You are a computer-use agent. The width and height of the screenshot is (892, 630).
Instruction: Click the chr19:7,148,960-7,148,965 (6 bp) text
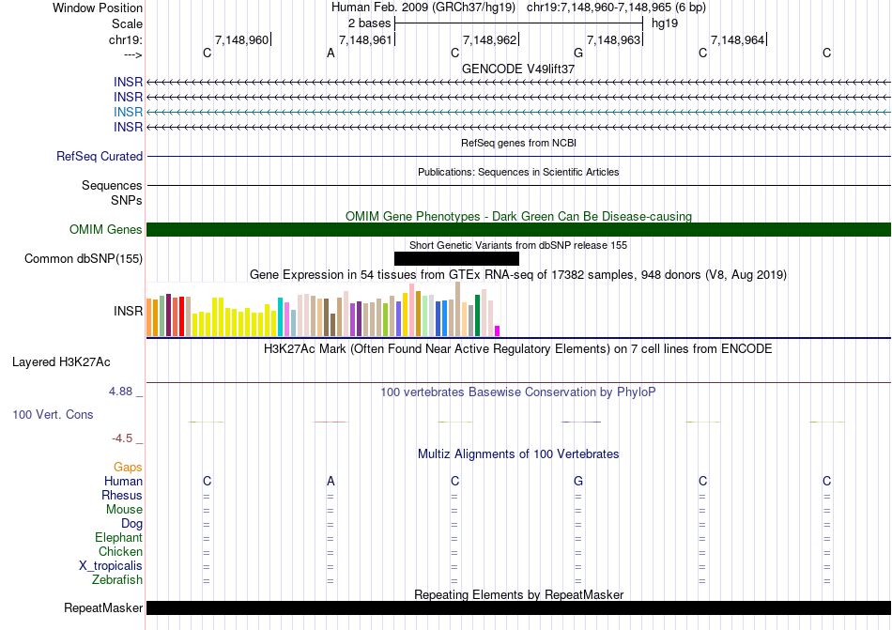(x=616, y=8)
